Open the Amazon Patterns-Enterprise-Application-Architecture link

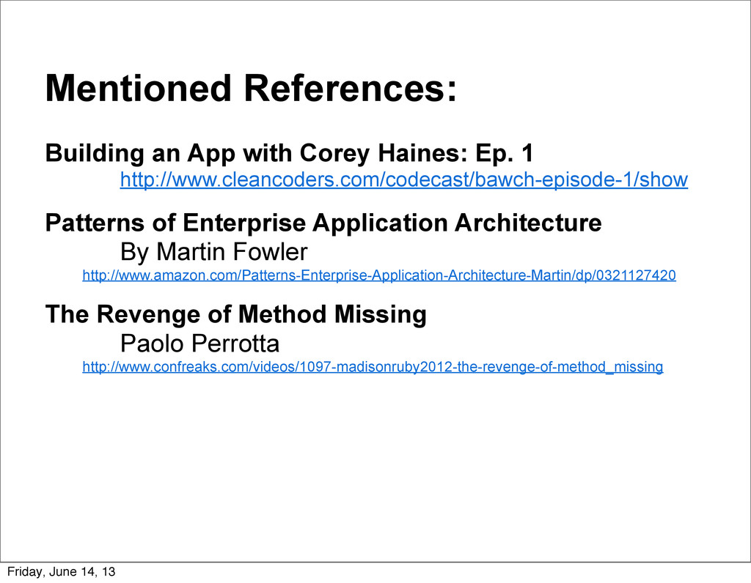(x=379, y=275)
